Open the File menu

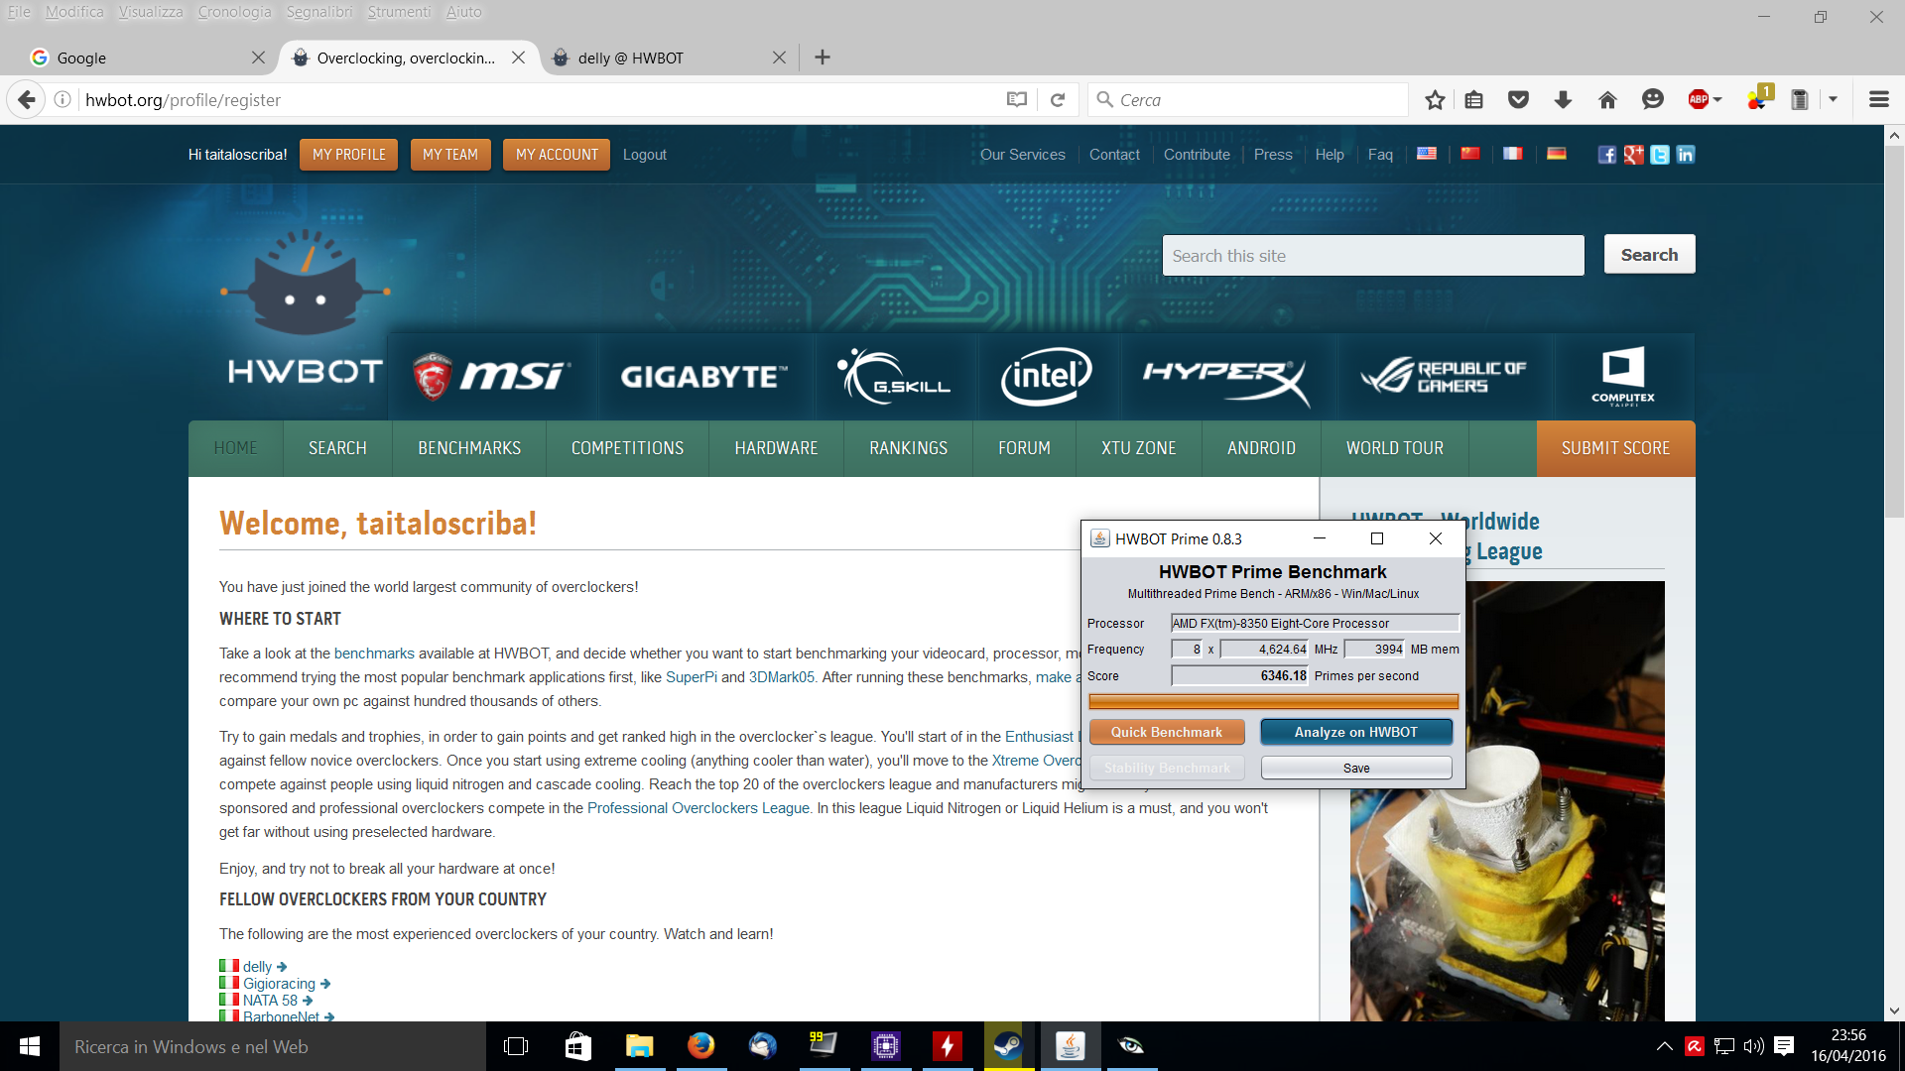[19, 12]
